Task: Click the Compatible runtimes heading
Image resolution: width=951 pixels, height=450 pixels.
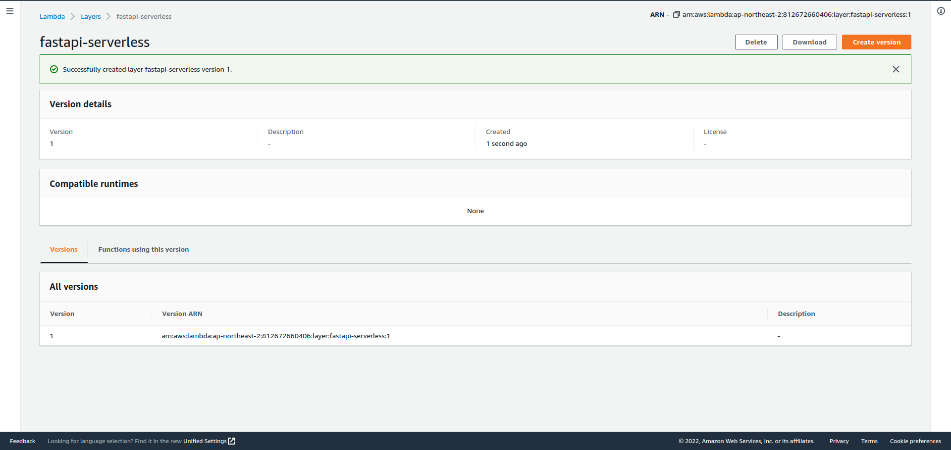Action: [x=94, y=183]
